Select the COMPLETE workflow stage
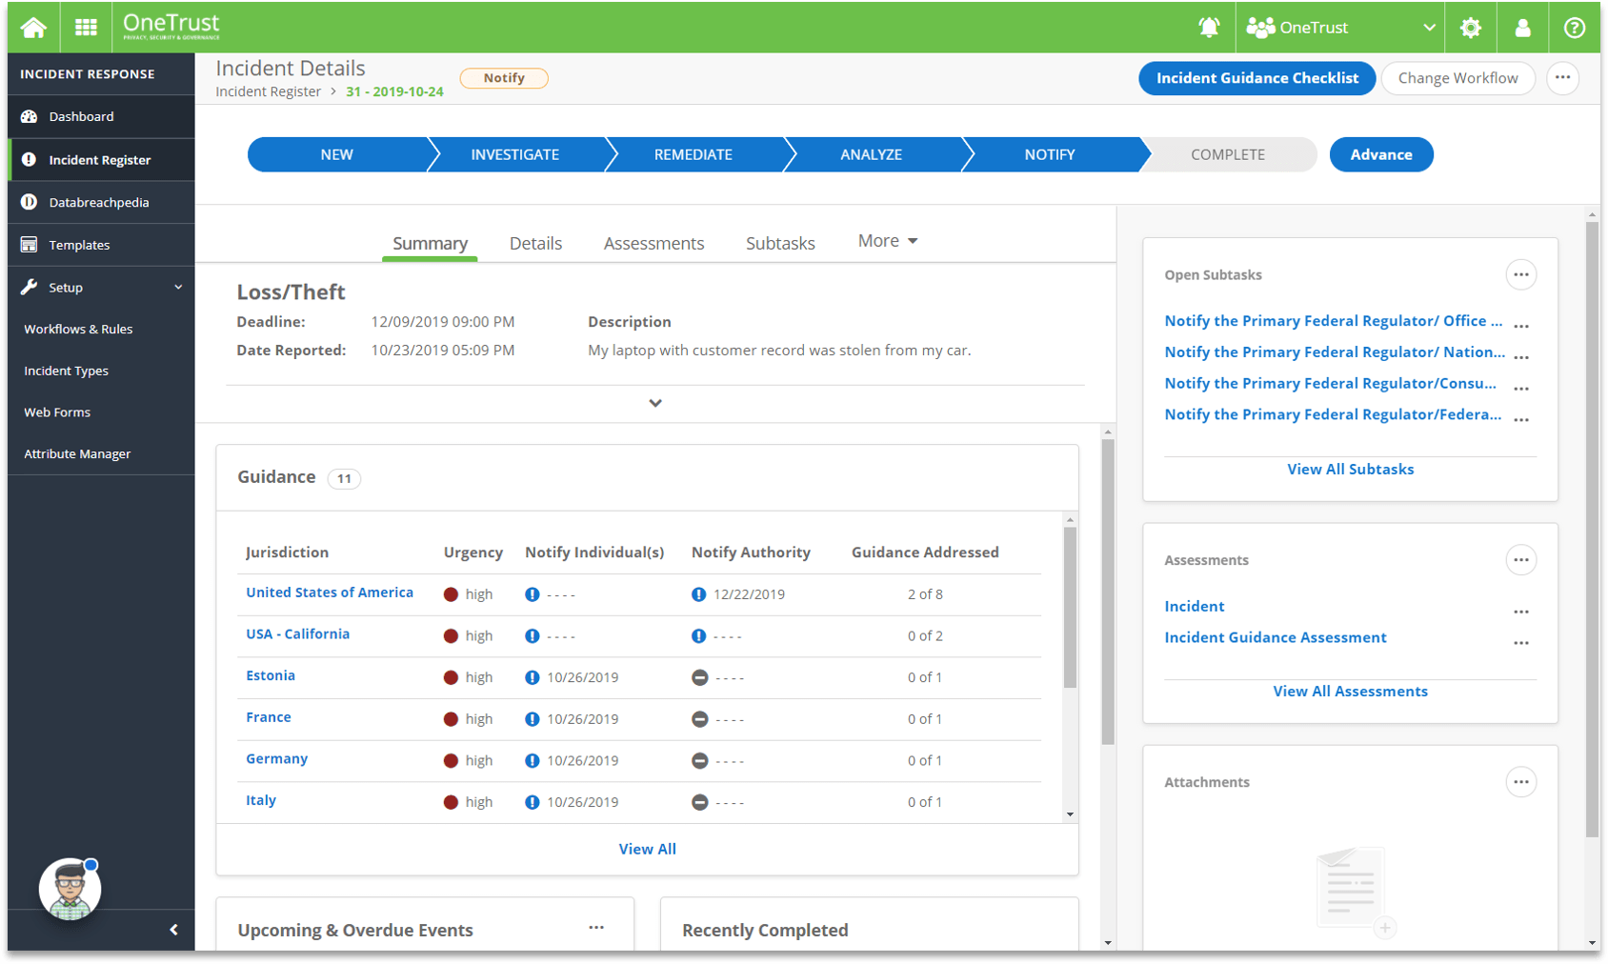 point(1227,154)
